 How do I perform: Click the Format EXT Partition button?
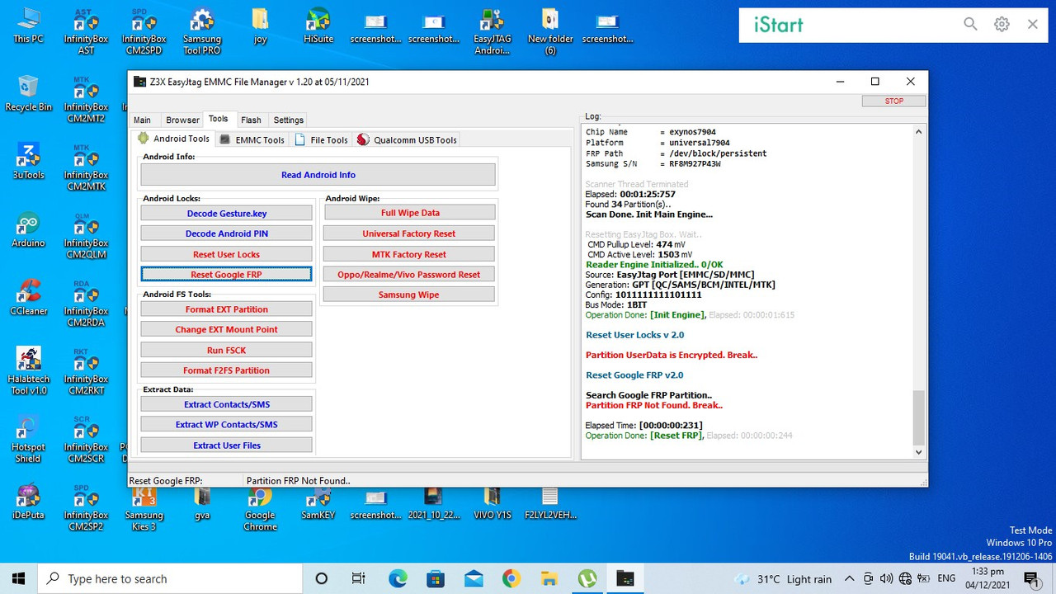[227, 309]
